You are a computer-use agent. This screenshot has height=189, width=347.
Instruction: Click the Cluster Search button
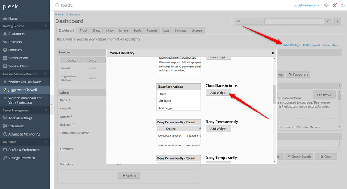(x=299, y=157)
